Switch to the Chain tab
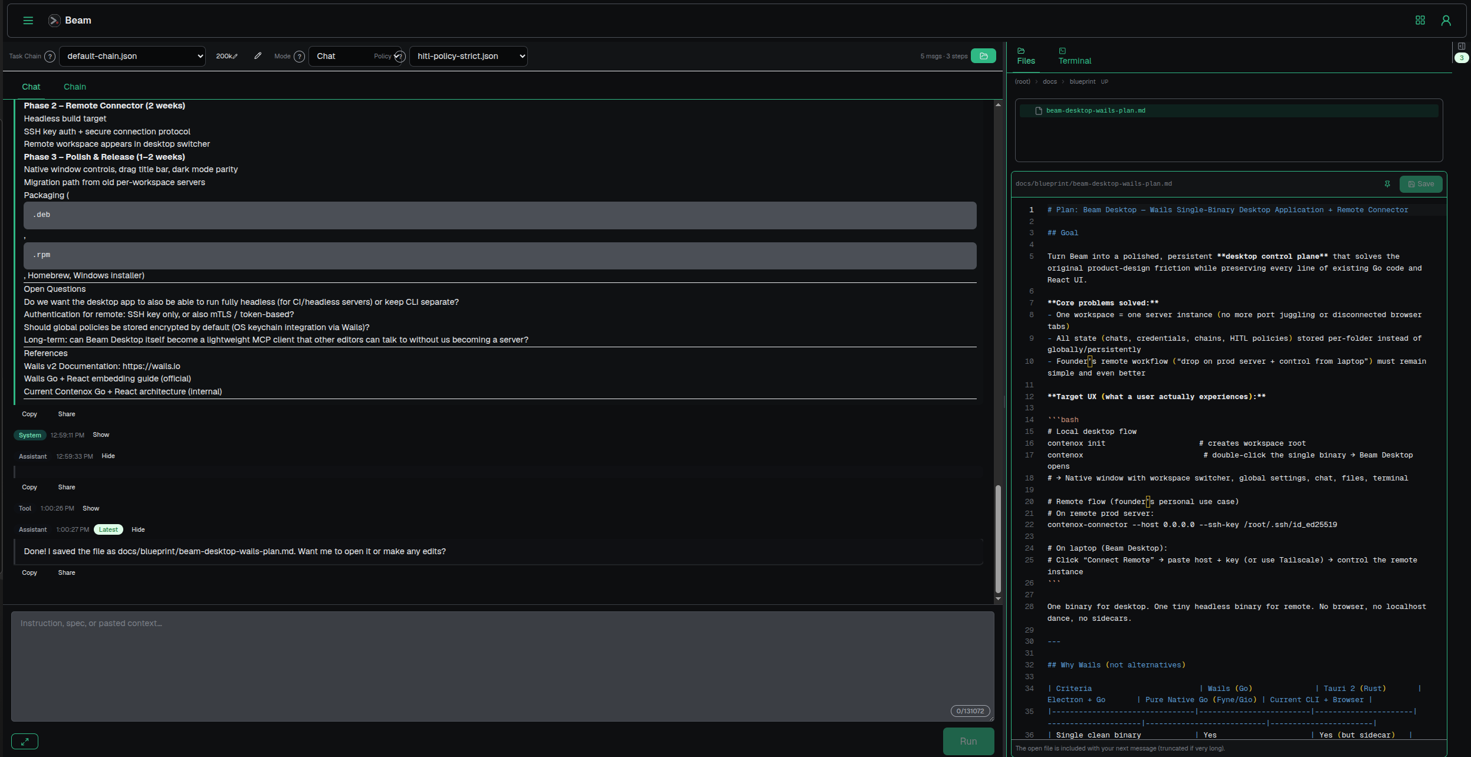 click(75, 87)
